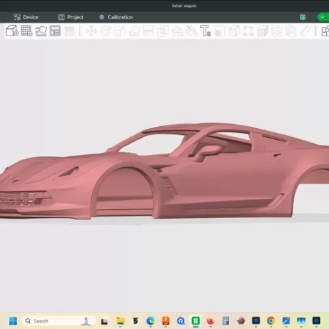Open the Calibration tab

pyautogui.click(x=116, y=17)
